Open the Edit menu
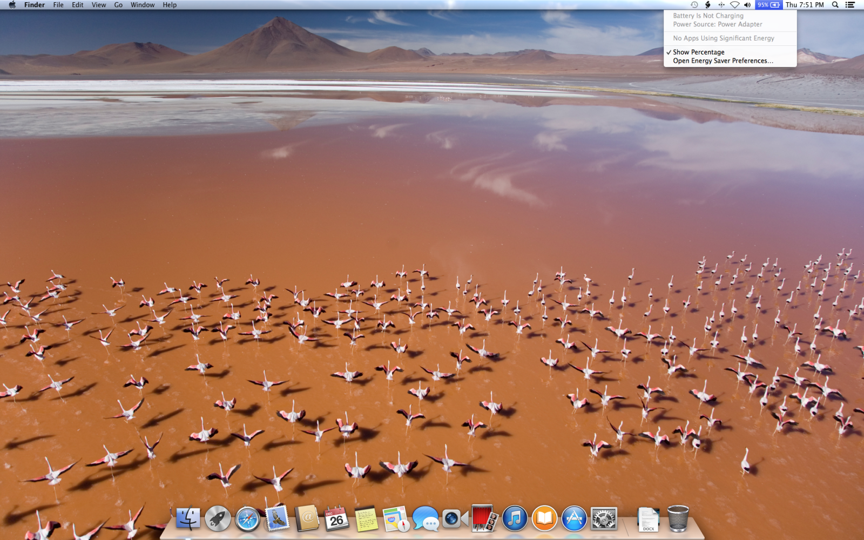 pyautogui.click(x=78, y=5)
